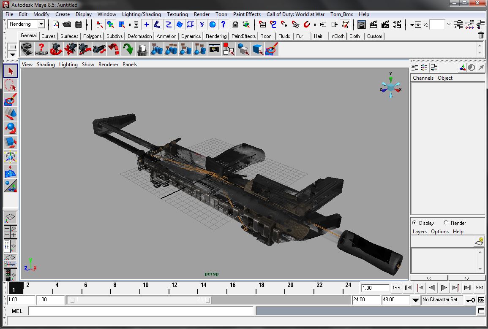Open the Lighting/Shading menu
The width and height of the screenshot is (488, 329).
point(141,14)
